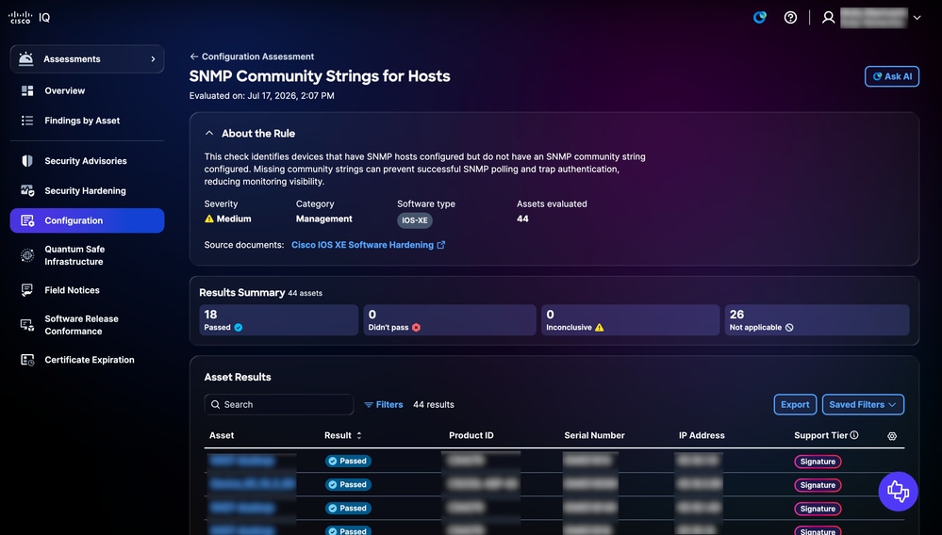This screenshot has width=942, height=535.
Task: Click the Export button
Action: point(795,404)
